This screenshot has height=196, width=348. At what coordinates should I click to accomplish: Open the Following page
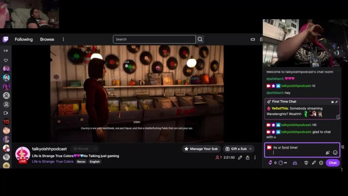point(24,39)
